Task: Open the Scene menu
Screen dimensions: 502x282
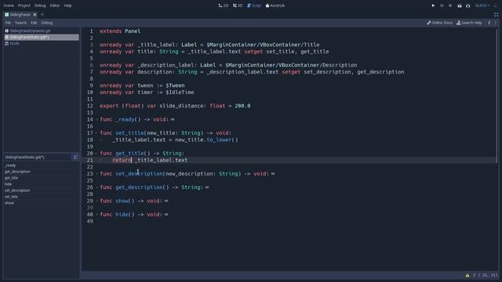Action: pos(9,5)
